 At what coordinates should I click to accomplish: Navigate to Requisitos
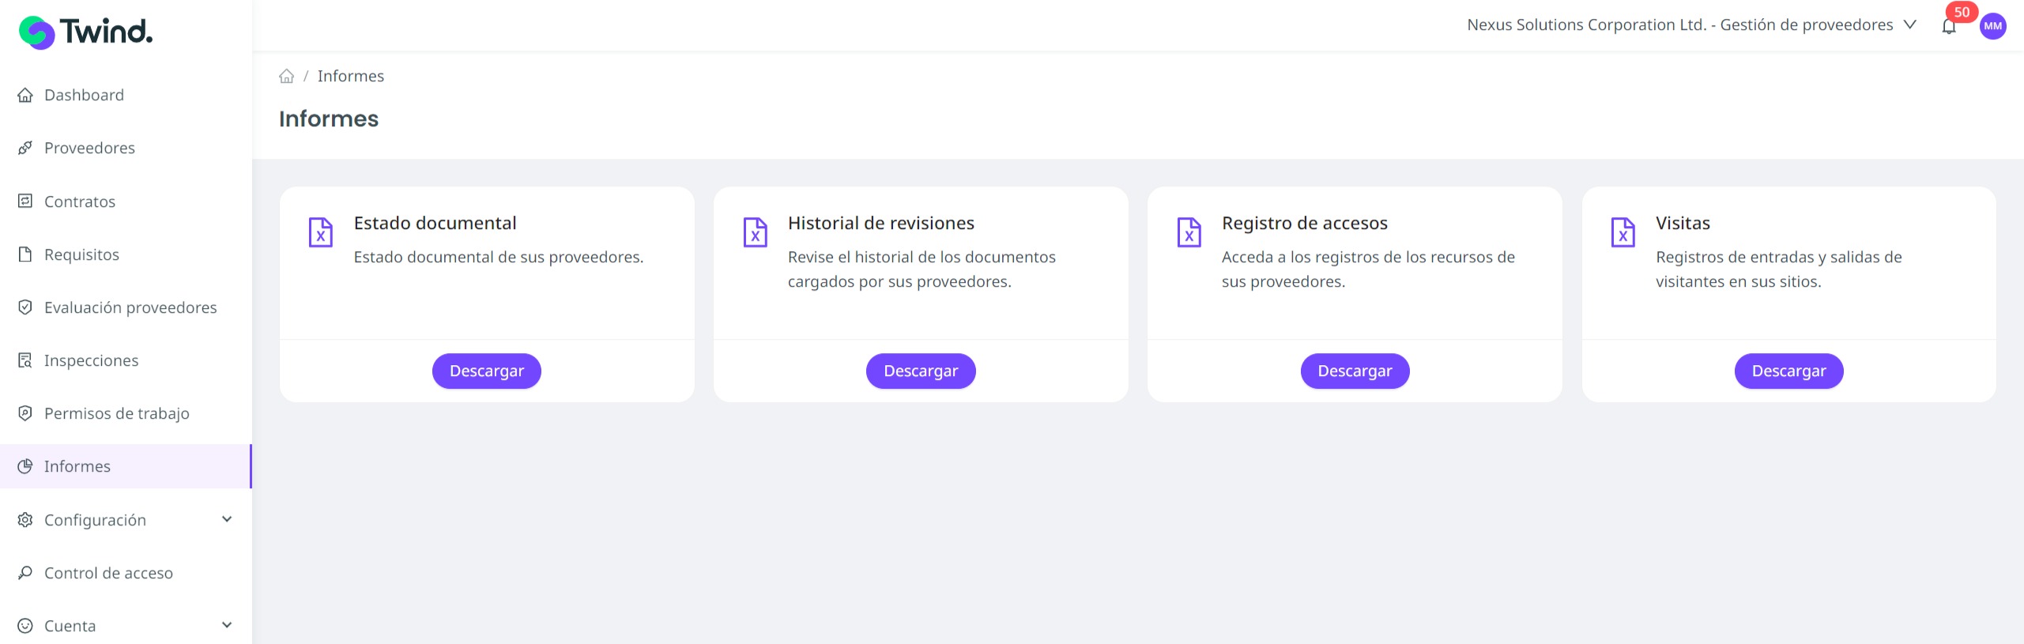(x=126, y=254)
